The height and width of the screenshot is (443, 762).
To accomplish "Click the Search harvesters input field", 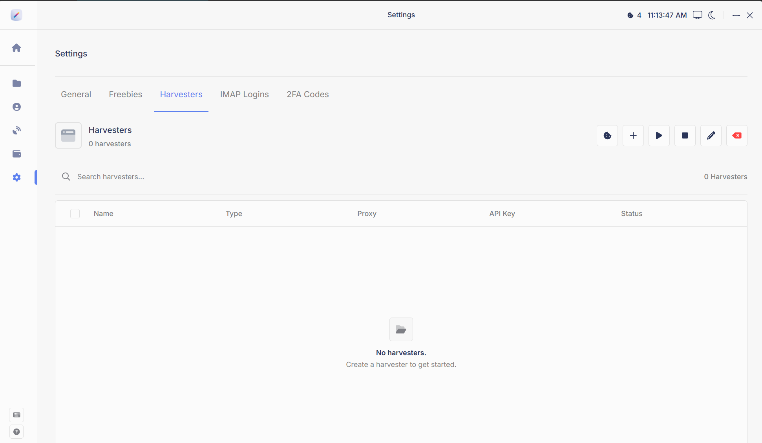I will (377, 177).
